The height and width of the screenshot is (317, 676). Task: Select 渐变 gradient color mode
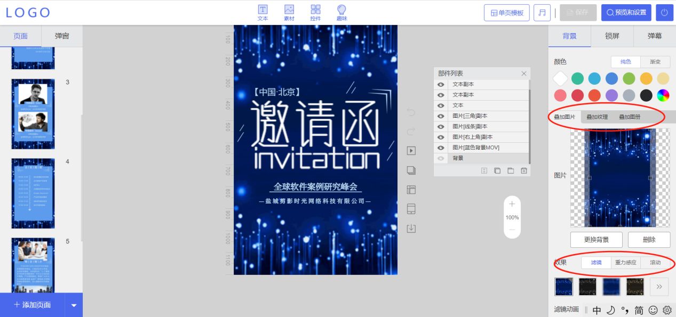[x=655, y=62]
